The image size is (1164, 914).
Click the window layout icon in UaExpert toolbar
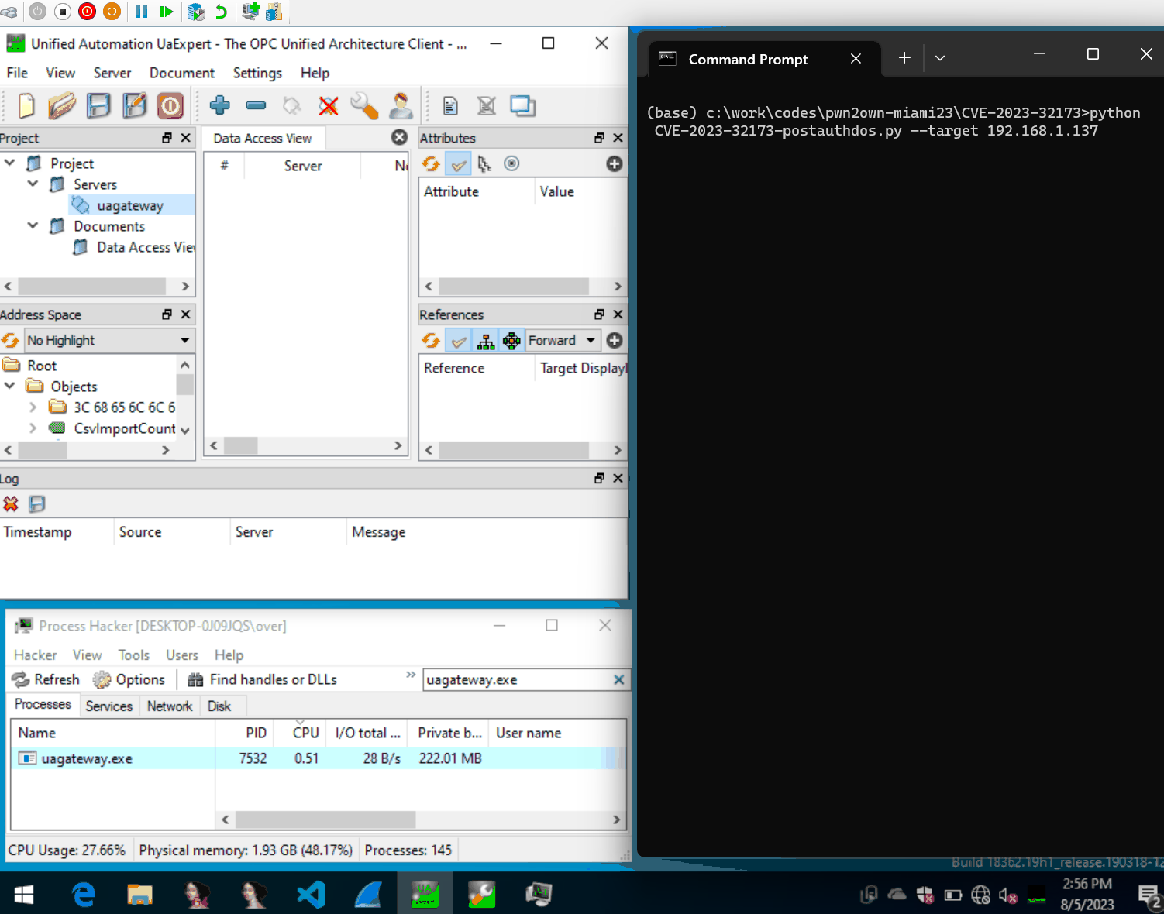pos(522,105)
